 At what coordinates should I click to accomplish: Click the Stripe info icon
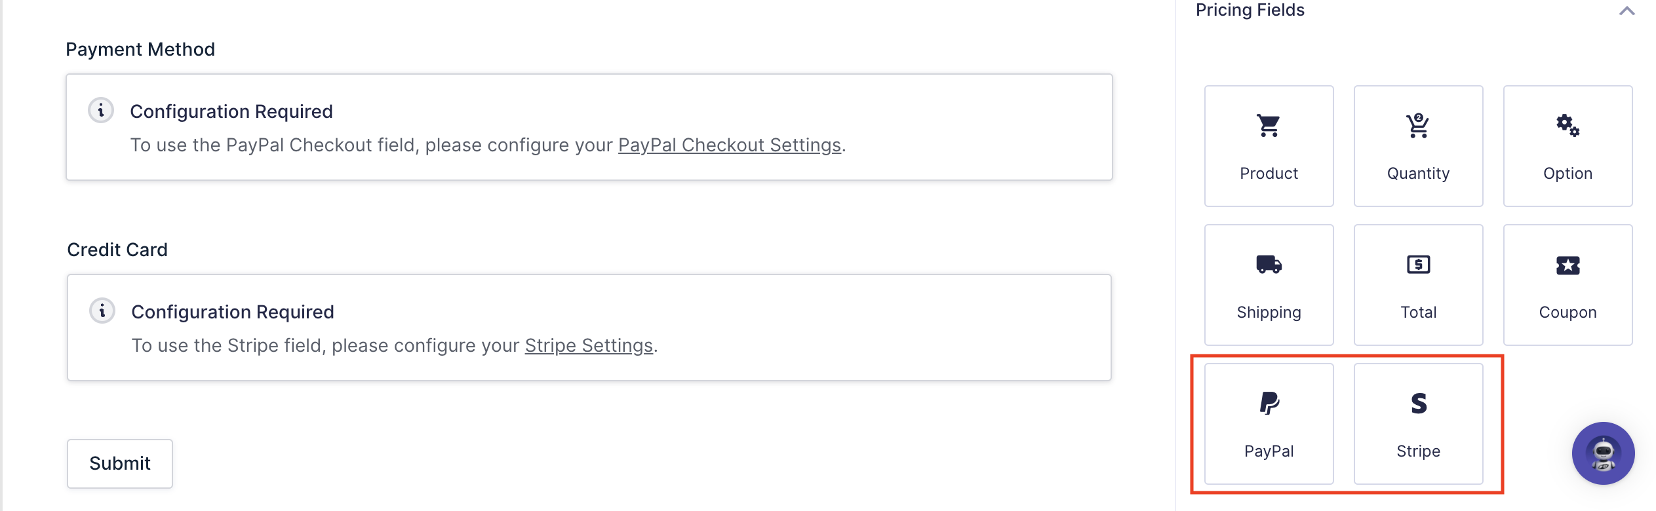point(102,311)
